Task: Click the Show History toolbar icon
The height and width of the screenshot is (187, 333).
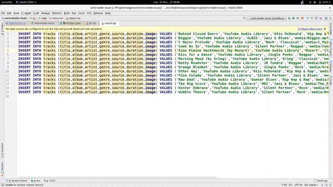Action: pos(316,19)
